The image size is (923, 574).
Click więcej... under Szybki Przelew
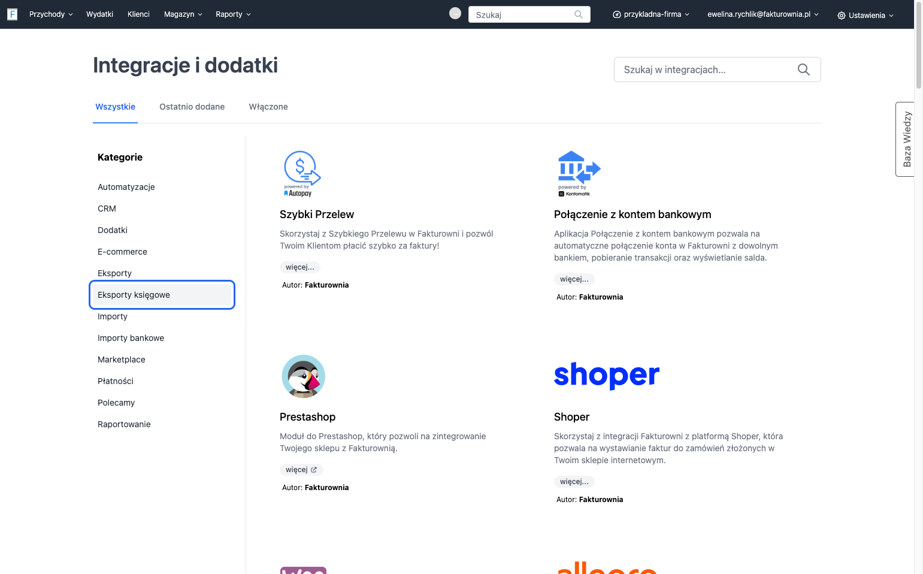[x=300, y=267]
